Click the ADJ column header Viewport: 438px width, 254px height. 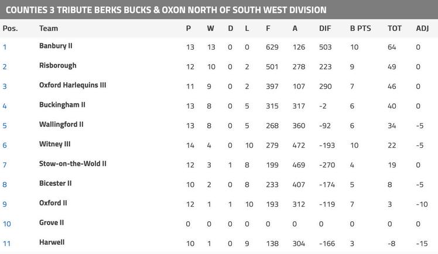(x=422, y=28)
